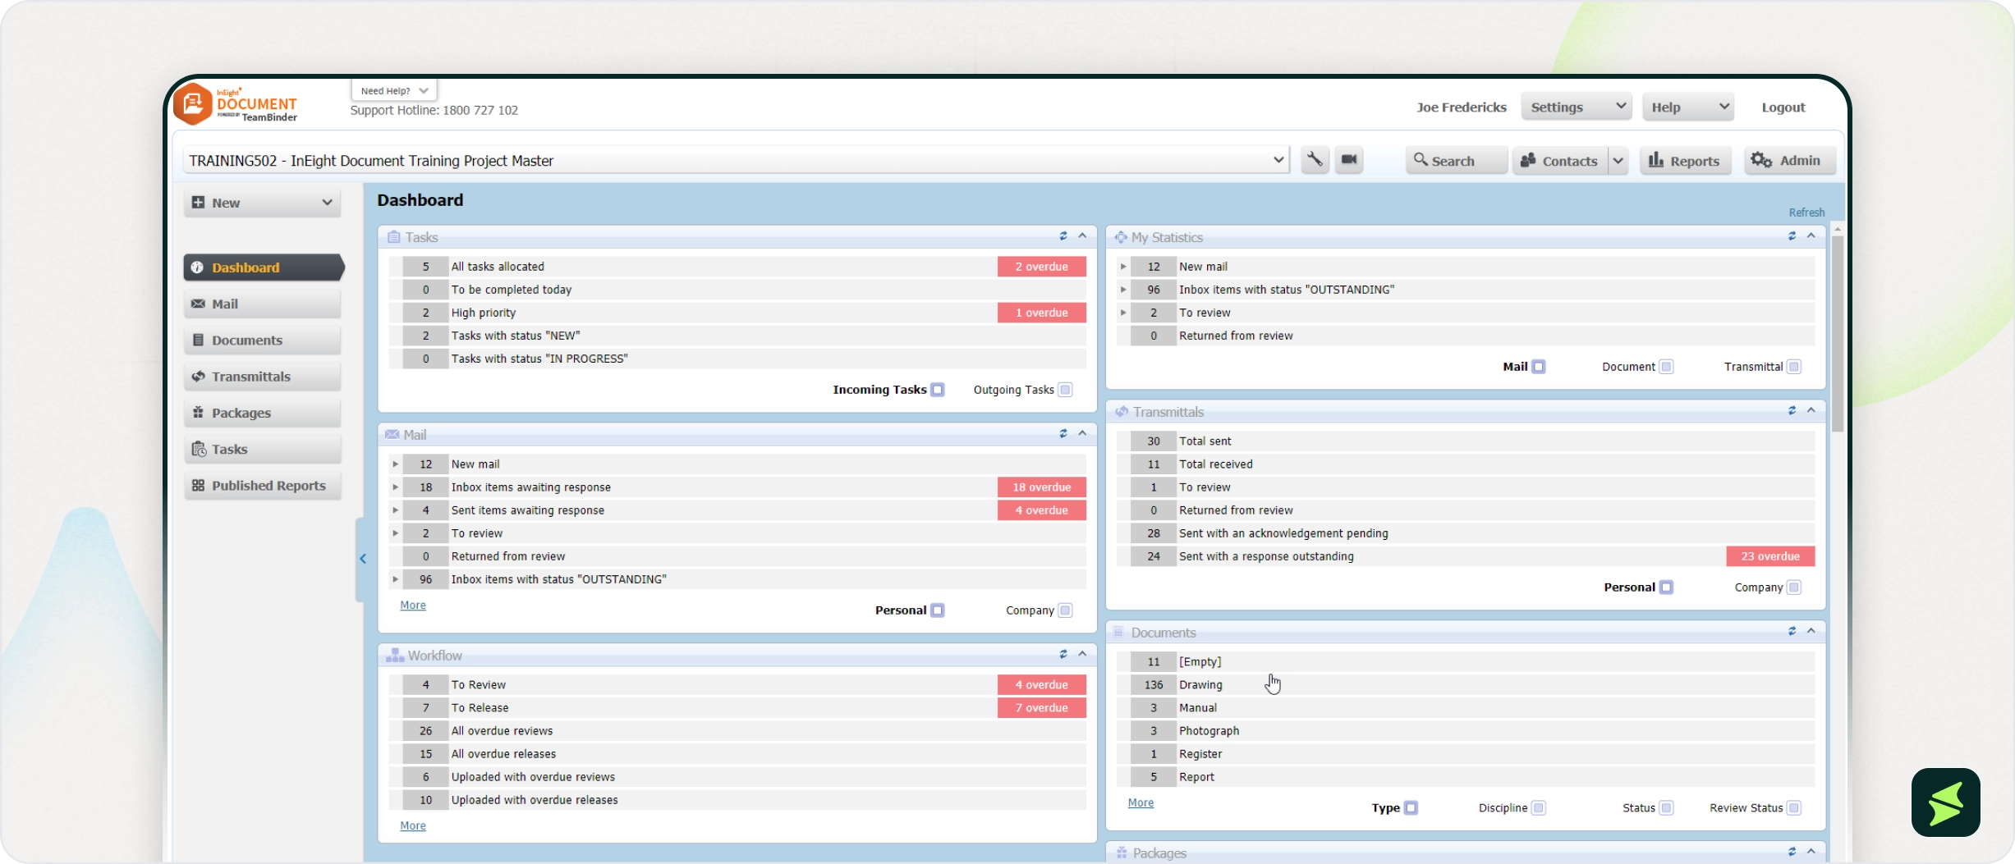Open the project selection dropdown
The height and width of the screenshot is (864, 2015).
pyautogui.click(x=736, y=160)
